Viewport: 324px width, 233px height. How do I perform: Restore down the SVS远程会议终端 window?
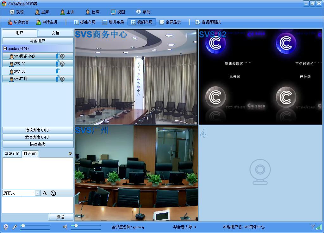[313, 3]
